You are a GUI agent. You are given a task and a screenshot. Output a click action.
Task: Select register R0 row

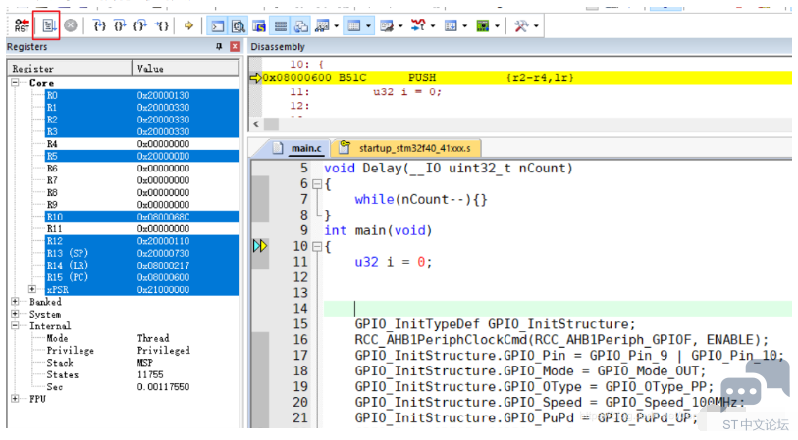[x=142, y=95]
